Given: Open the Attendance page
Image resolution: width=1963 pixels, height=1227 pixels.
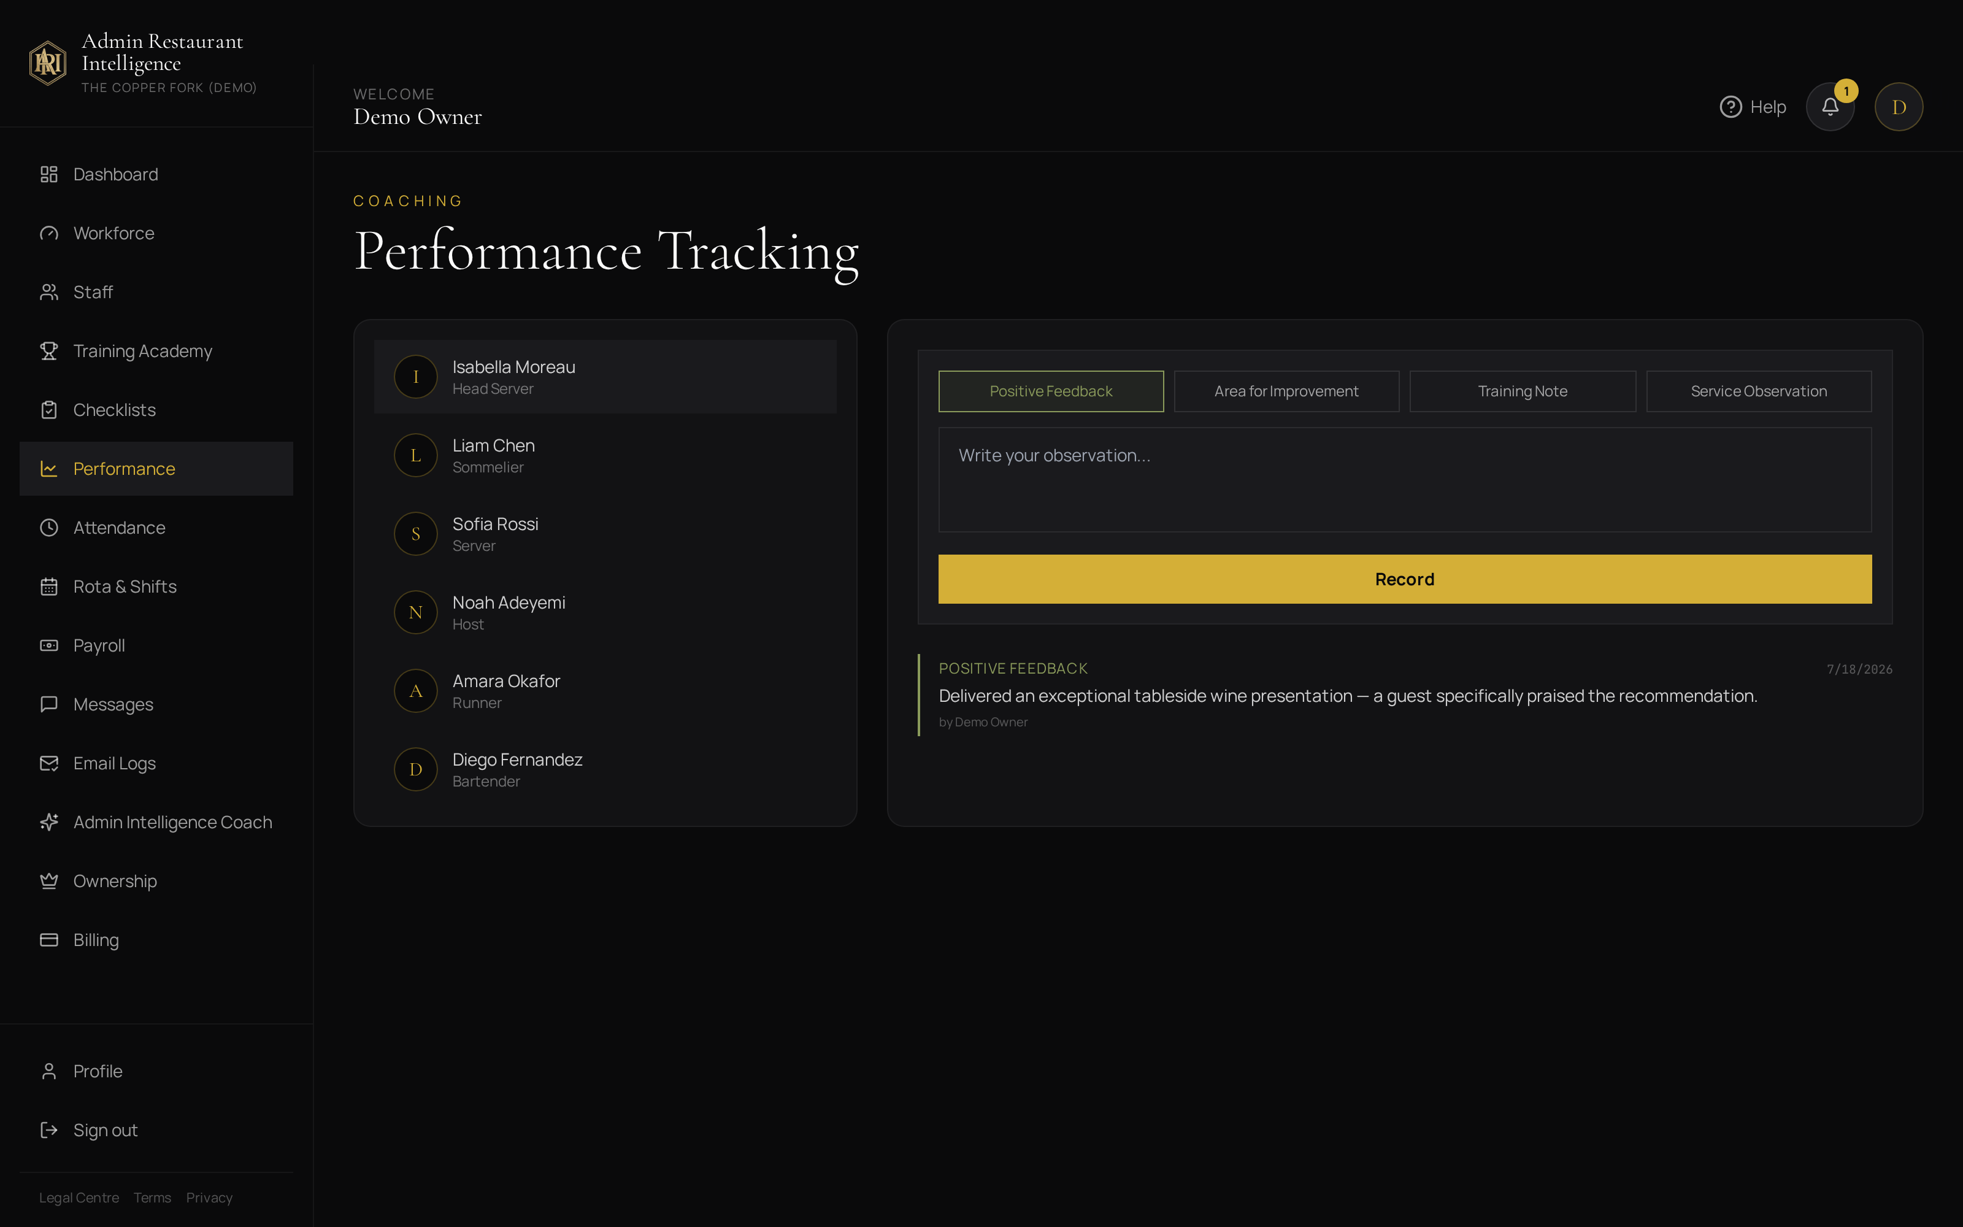Looking at the screenshot, I should tap(156, 528).
